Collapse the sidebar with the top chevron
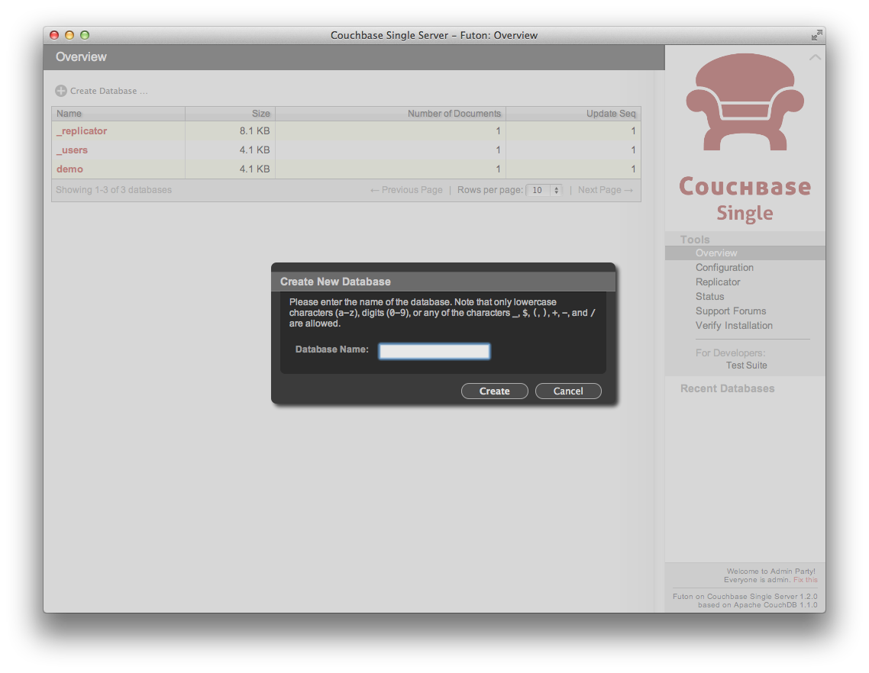869x673 pixels. [815, 57]
